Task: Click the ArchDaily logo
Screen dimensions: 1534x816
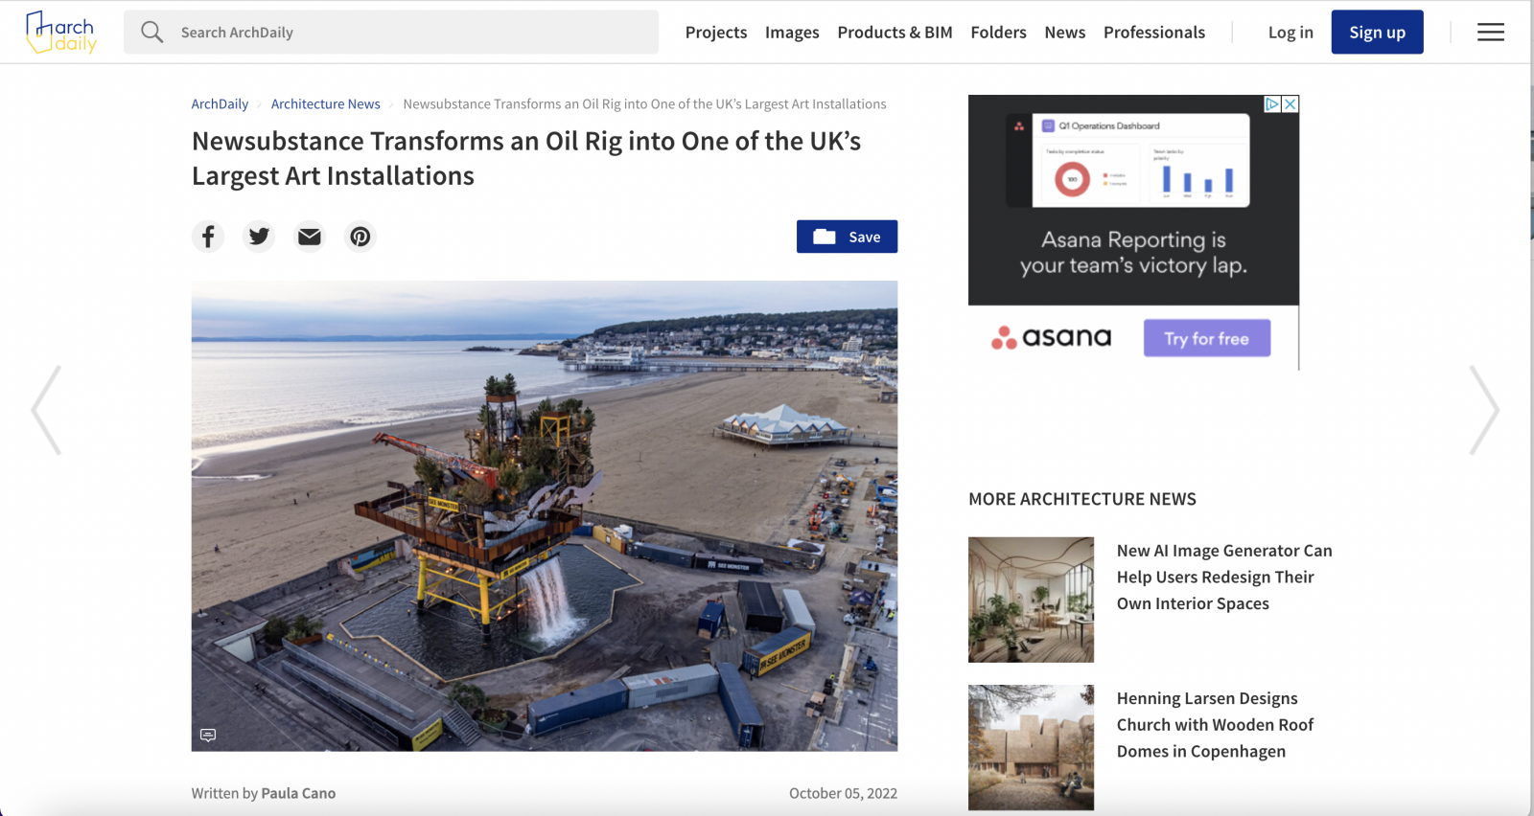Action: coord(61,32)
